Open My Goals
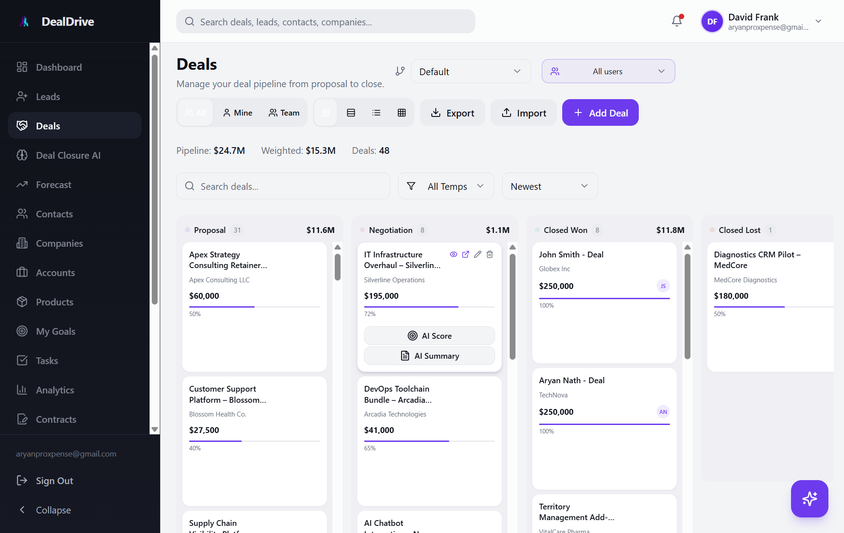This screenshot has height=533, width=844. (x=75, y=331)
